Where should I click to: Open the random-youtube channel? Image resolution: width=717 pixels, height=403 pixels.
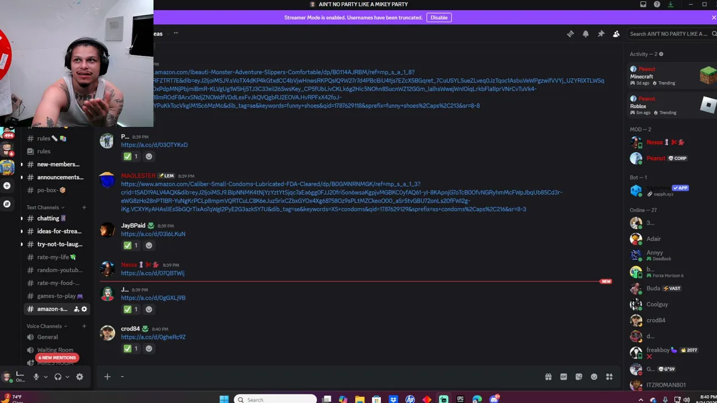pyautogui.click(x=55, y=270)
